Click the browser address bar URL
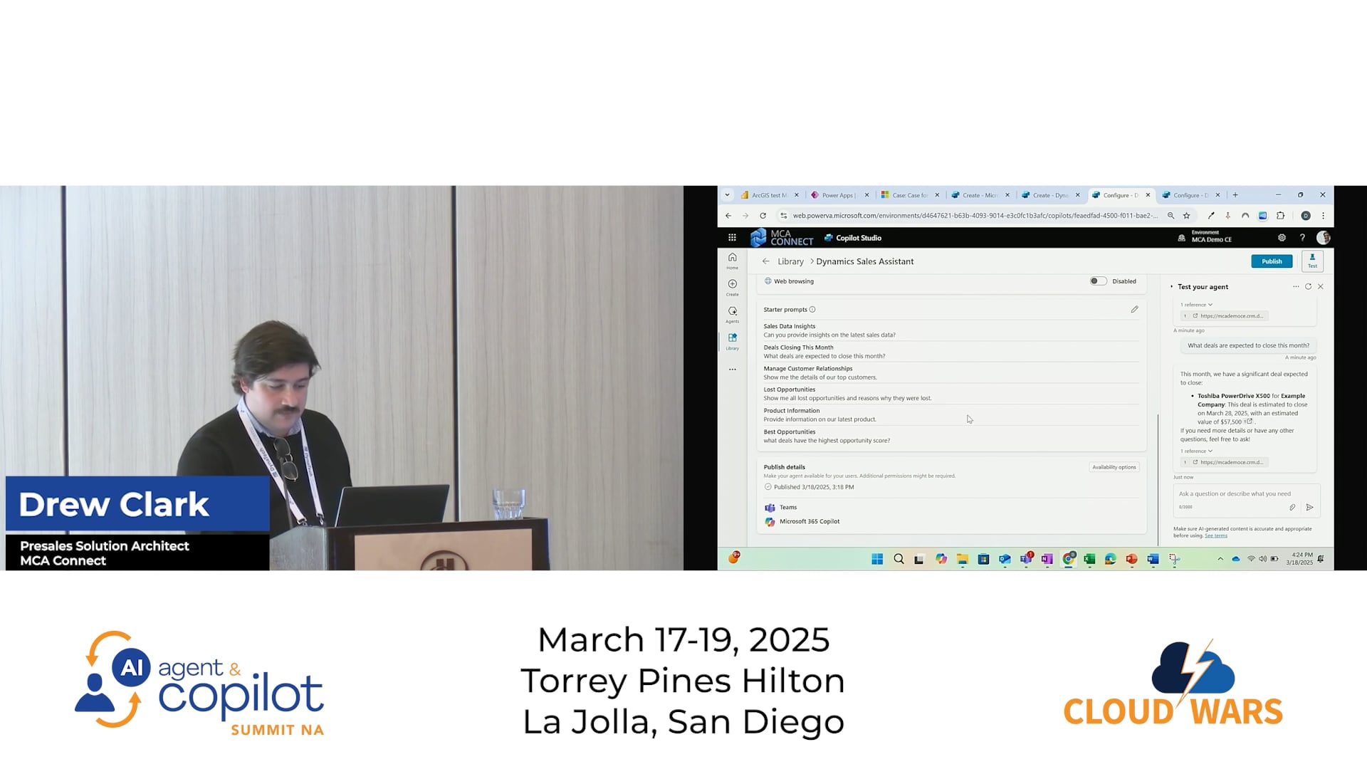Image resolution: width=1367 pixels, height=769 pixels. tap(975, 216)
